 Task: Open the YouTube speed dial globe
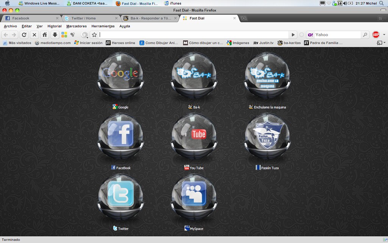[194, 135]
